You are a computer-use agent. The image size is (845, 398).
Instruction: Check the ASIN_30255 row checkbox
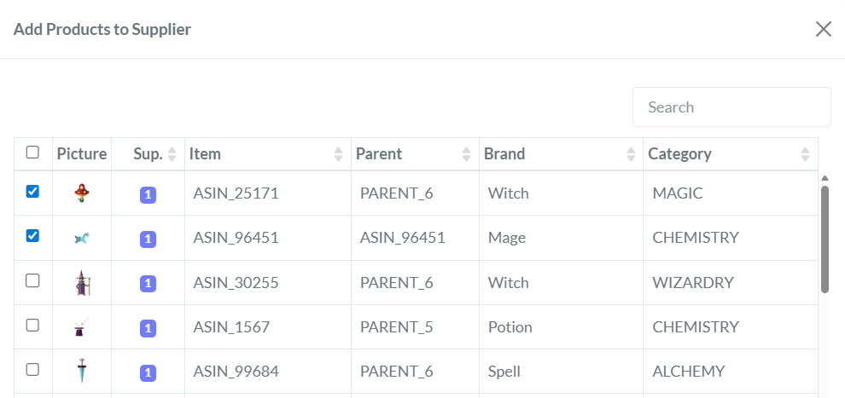(32, 281)
